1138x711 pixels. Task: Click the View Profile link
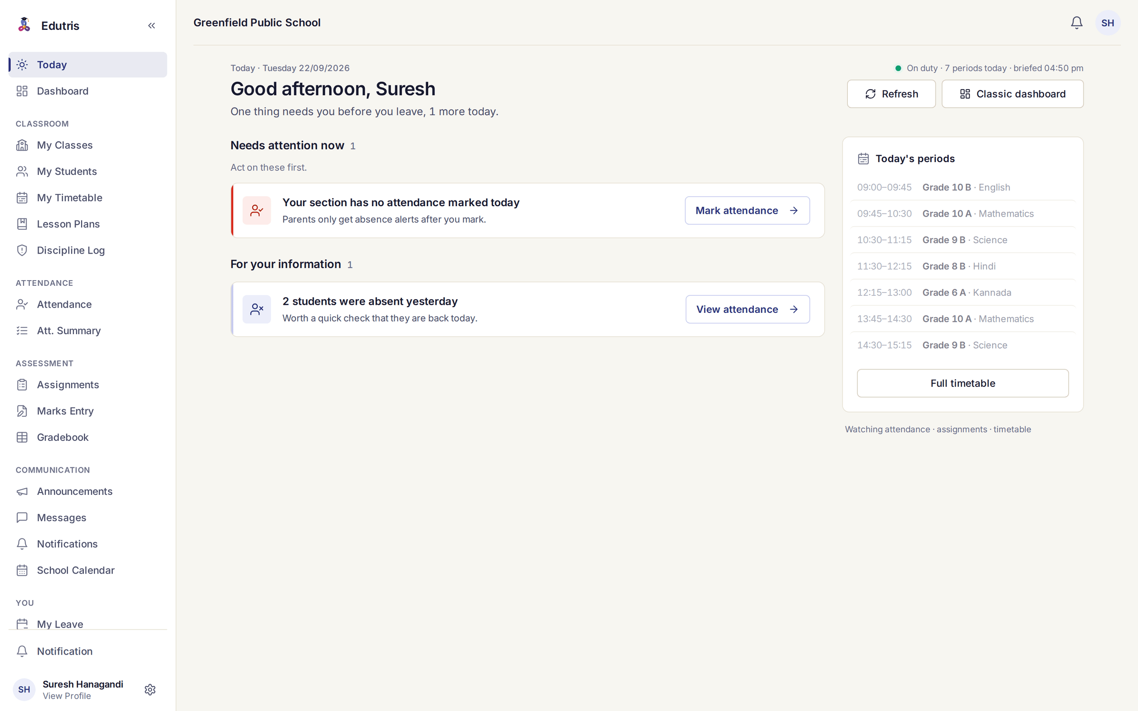67,696
